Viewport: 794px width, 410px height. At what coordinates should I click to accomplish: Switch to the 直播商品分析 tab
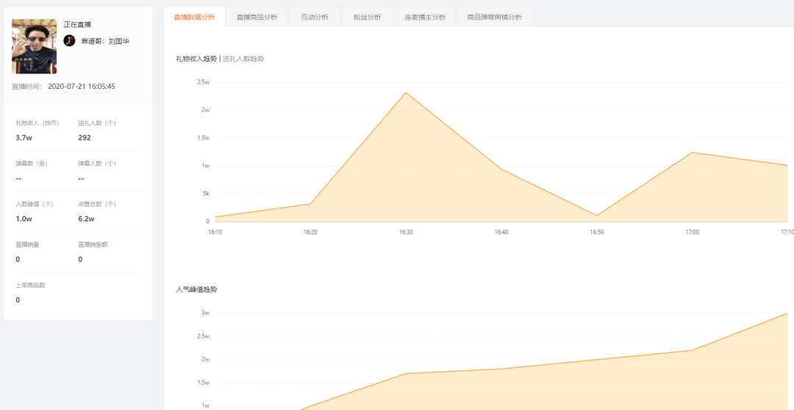[257, 17]
